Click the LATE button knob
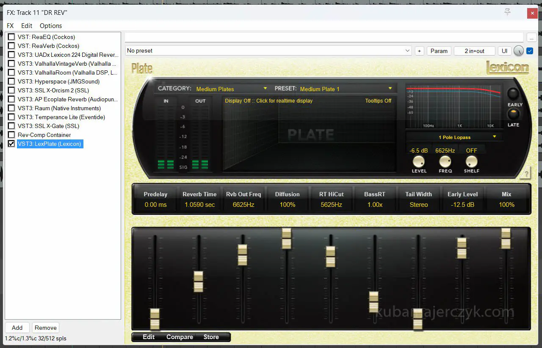542x348 pixels. click(513, 114)
